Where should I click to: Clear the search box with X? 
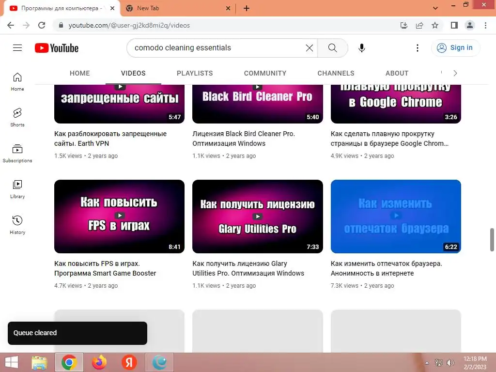pyautogui.click(x=310, y=48)
